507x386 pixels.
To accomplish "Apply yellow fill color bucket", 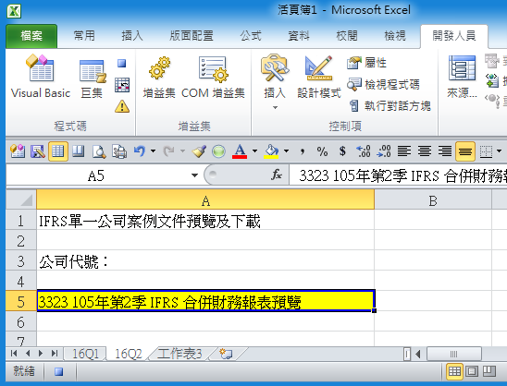I will pyautogui.click(x=271, y=151).
